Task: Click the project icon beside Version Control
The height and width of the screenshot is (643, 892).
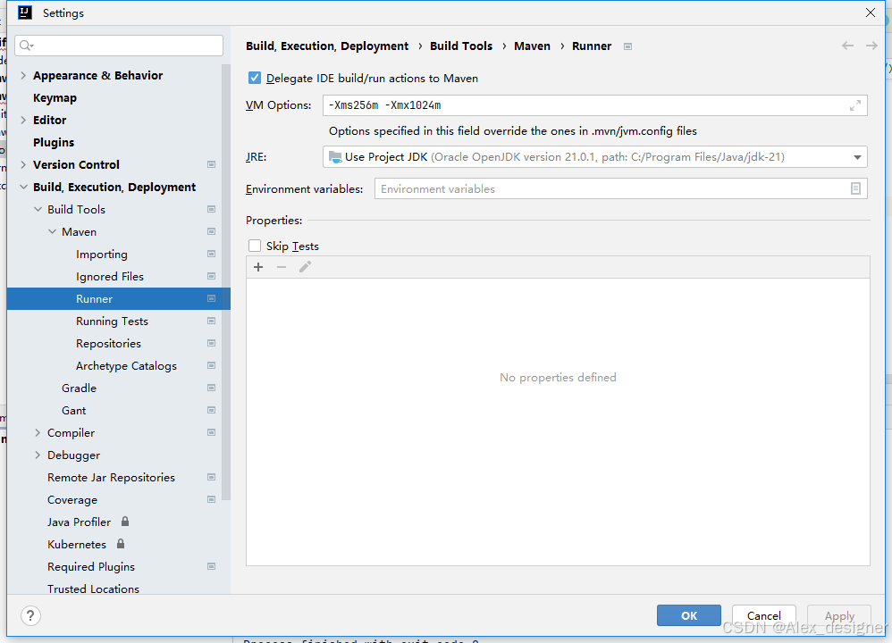Action: [212, 165]
